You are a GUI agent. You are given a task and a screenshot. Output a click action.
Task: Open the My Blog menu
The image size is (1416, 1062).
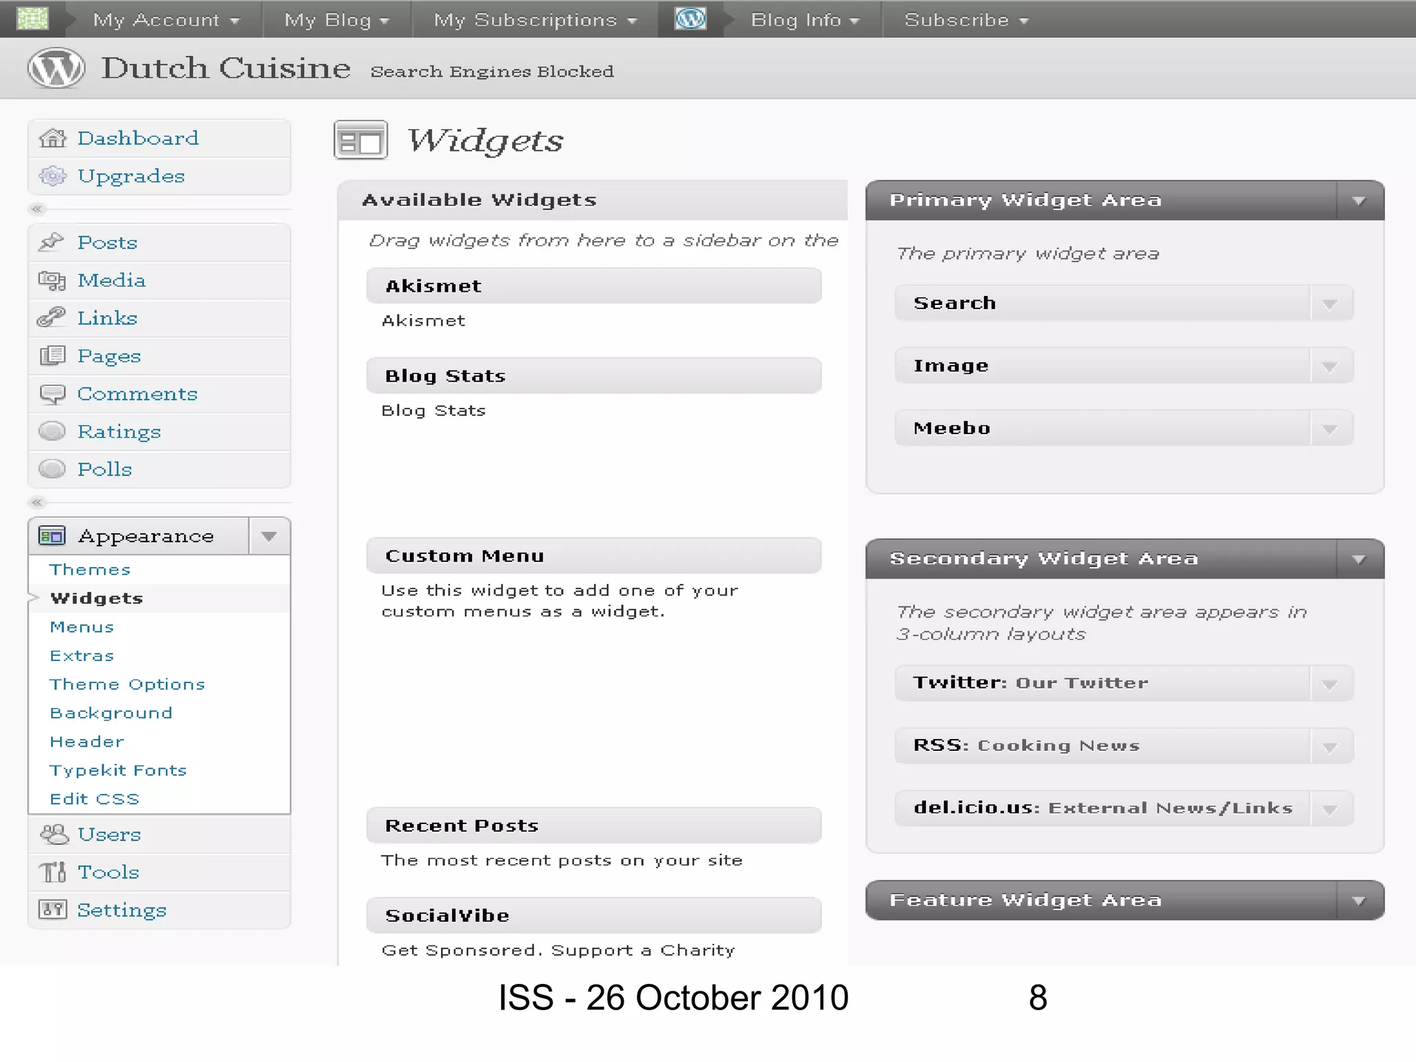(x=337, y=20)
